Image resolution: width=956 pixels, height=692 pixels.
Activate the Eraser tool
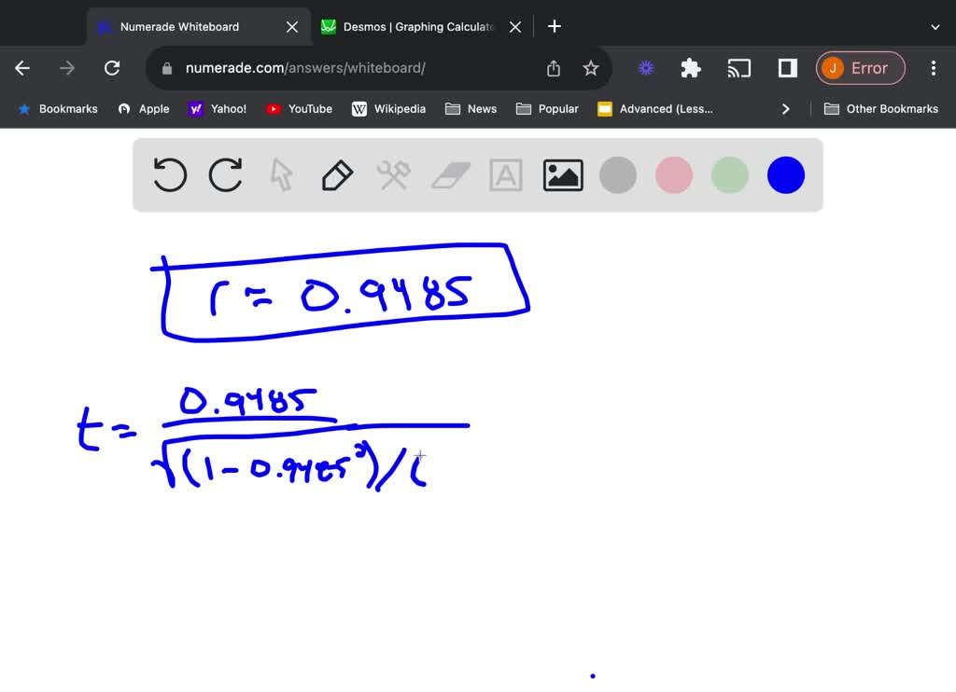(x=449, y=174)
